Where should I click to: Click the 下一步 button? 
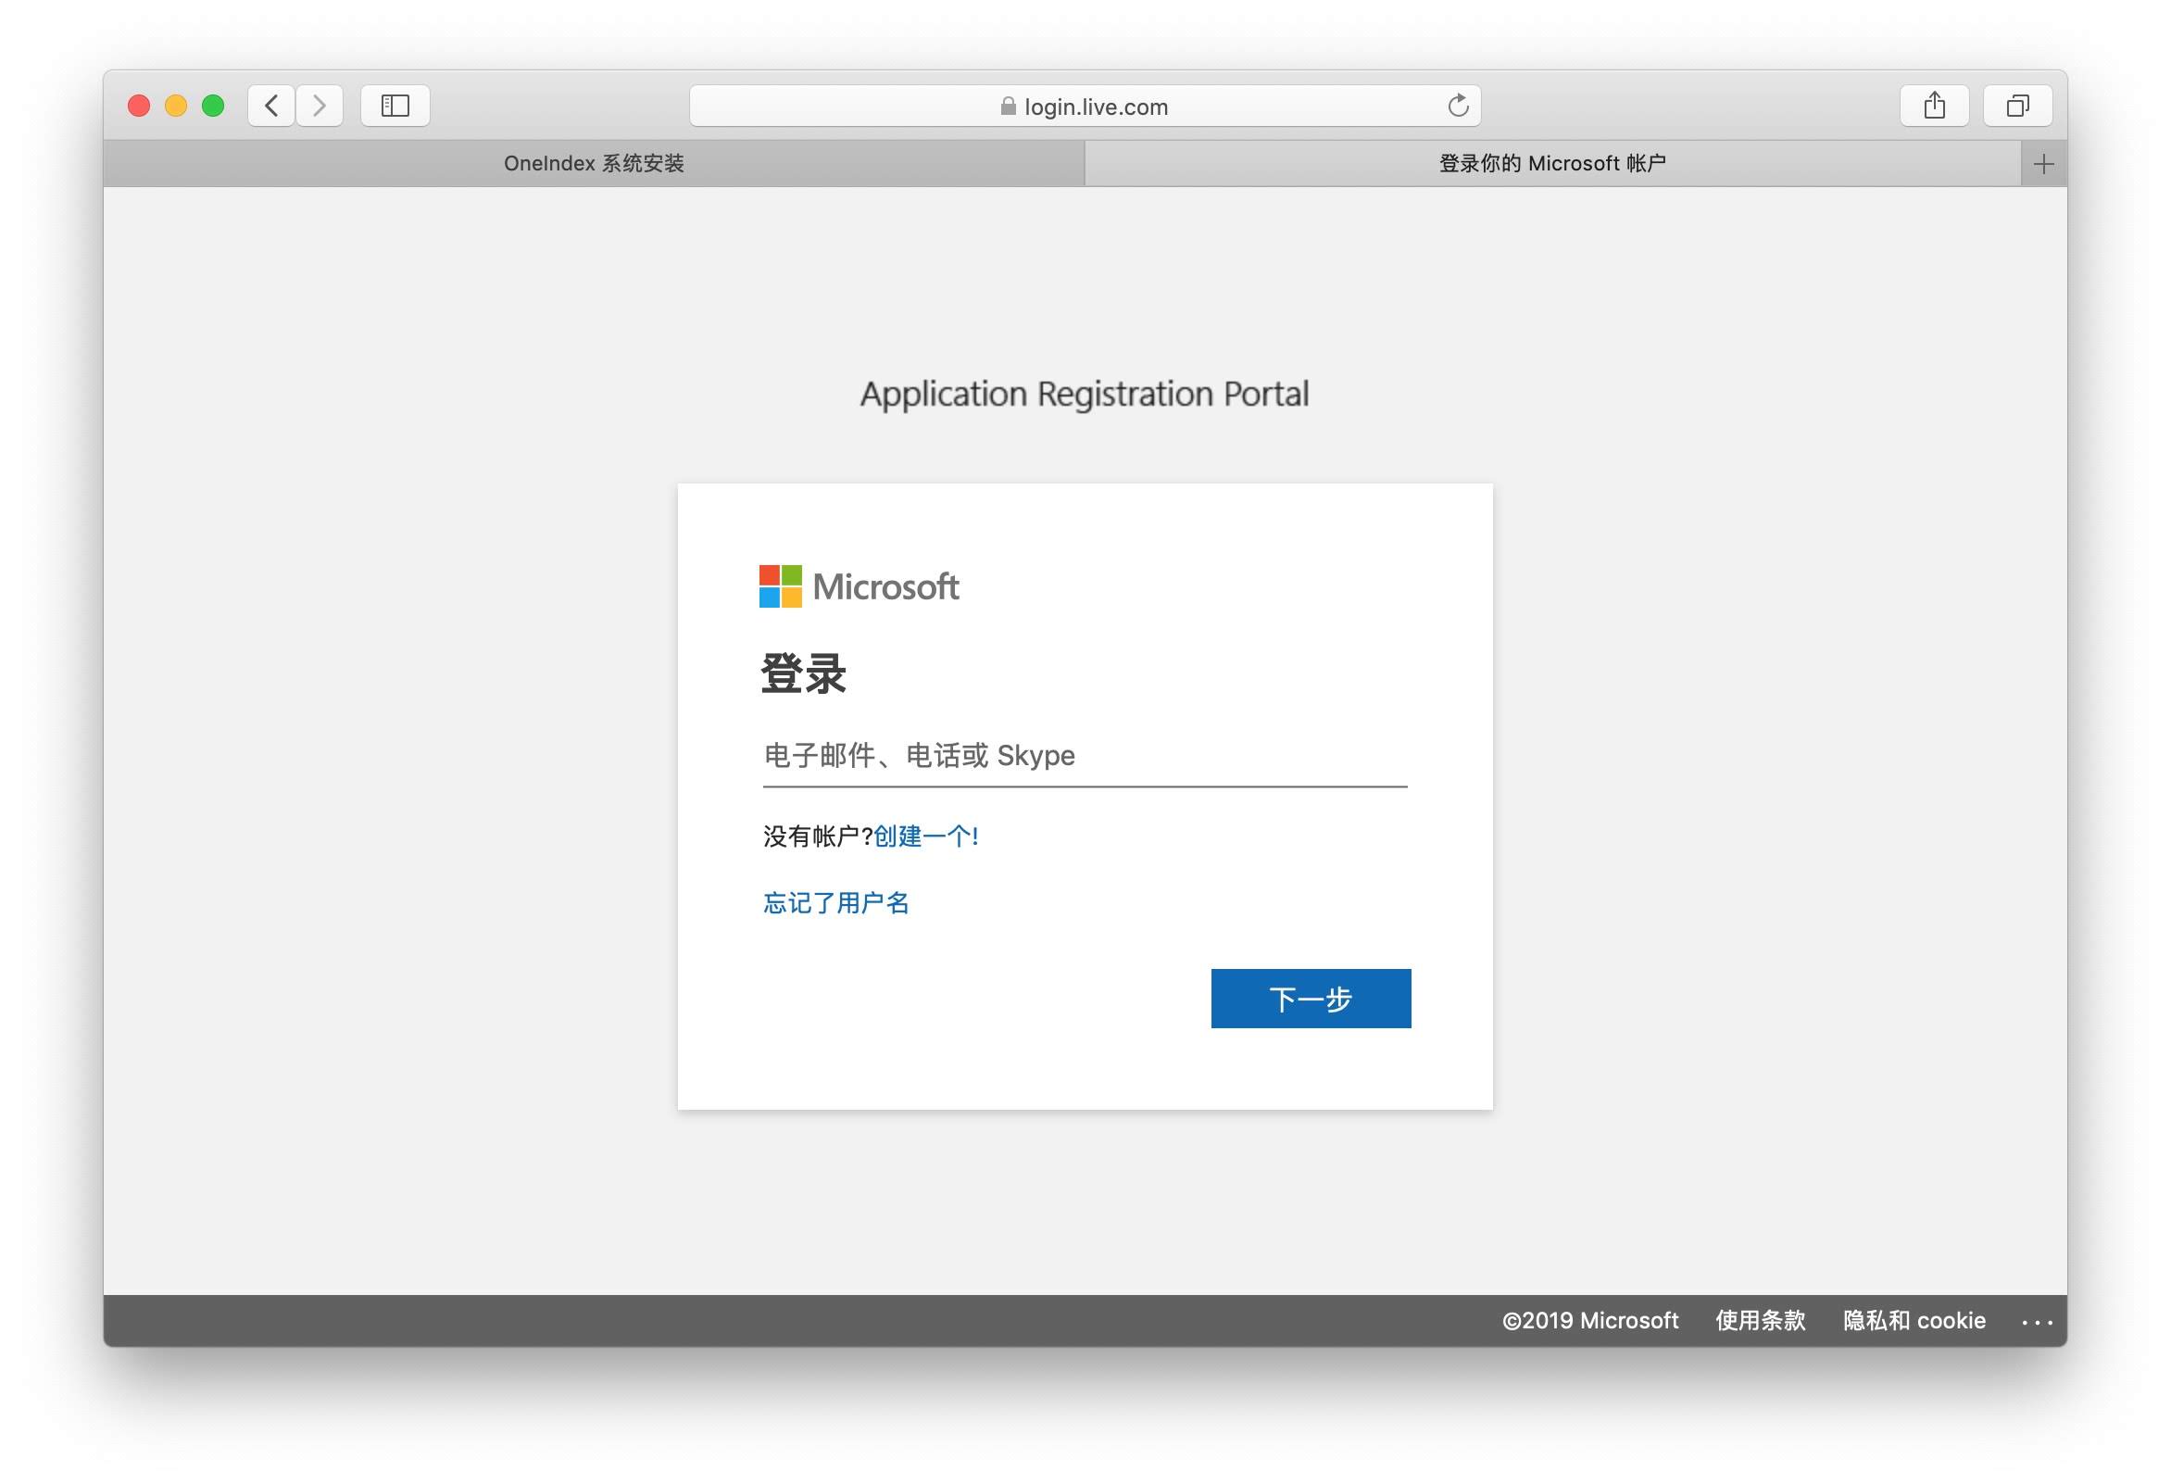point(1310,998)
